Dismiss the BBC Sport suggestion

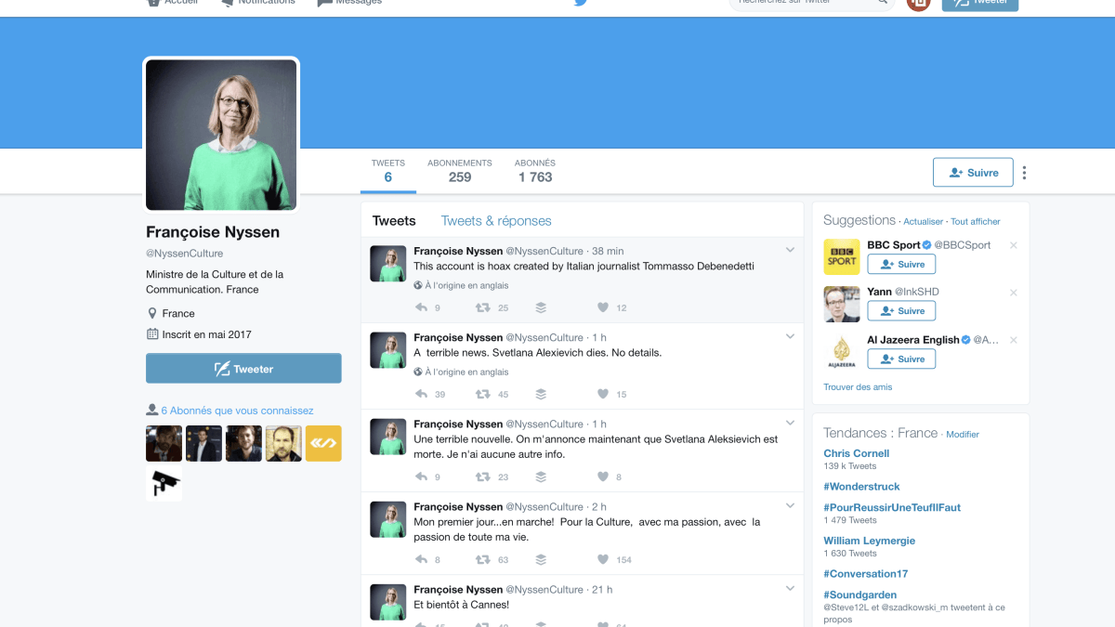click(1013, 245)
